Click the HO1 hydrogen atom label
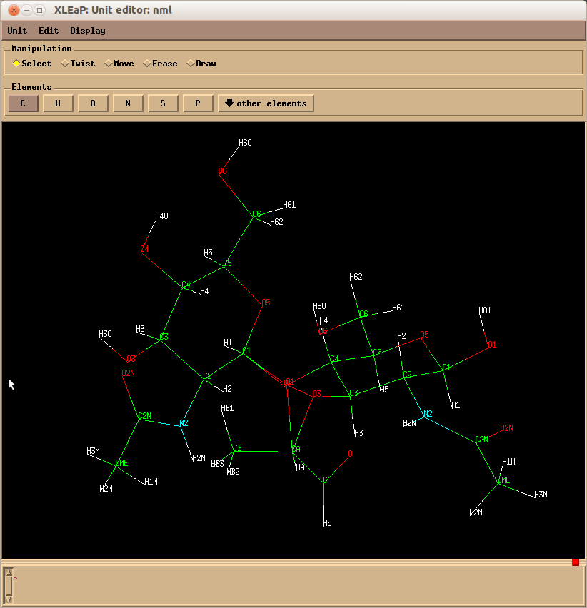This screenshot has height=608, width=587. (485, 310)
